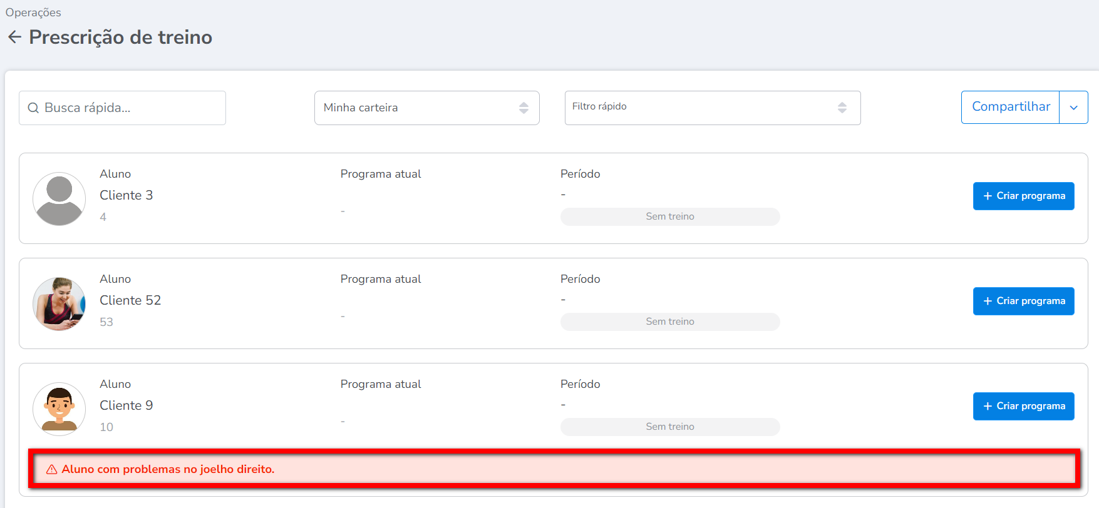
Task: Click Cliente 52 Sem treino progress bar
Action: click(x=670, y=322)
